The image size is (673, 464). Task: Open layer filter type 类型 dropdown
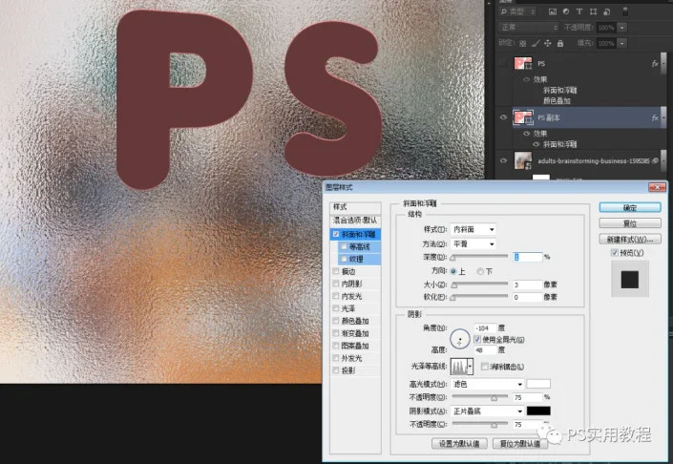(x=518, y=12)
